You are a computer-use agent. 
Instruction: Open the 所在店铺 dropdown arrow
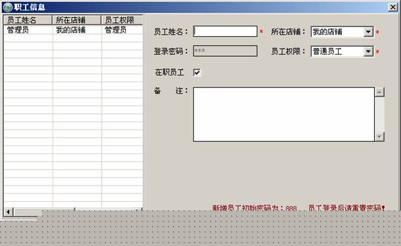368,32
